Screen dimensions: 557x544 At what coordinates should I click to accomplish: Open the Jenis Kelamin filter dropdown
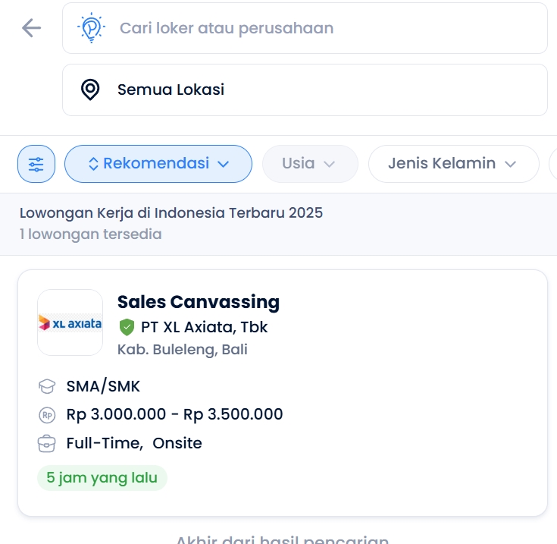[x=454, y=164]
